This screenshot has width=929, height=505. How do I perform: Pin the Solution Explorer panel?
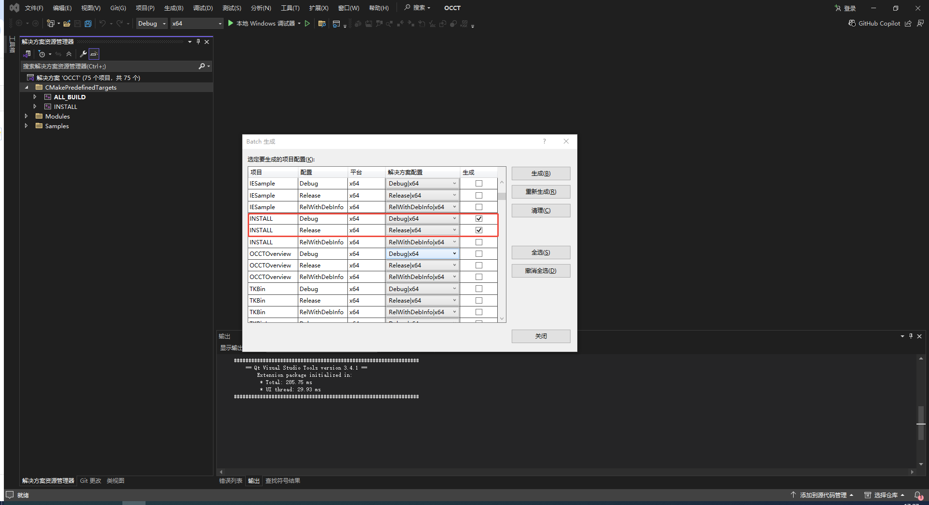click(x=198, y=42)
